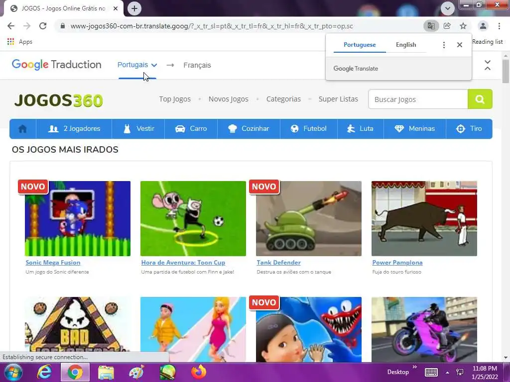
Task: Click the Google Traduction logo
Action: tap(57, 65)
